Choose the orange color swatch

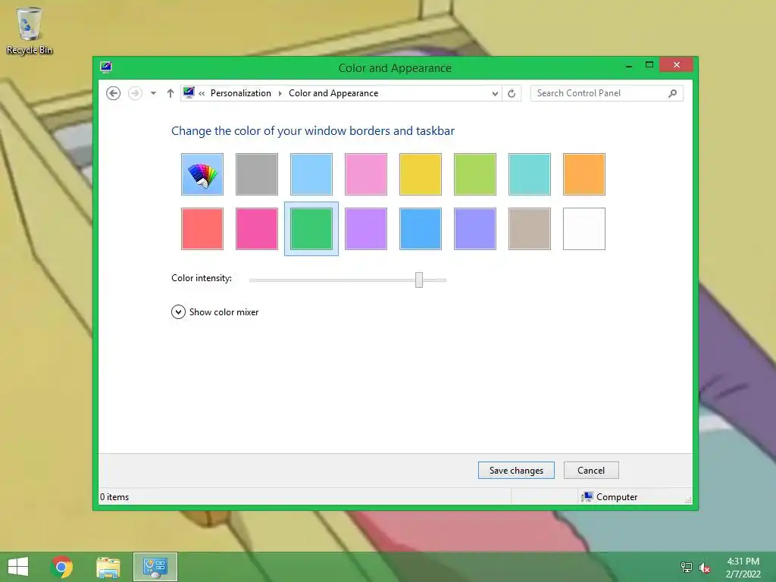(x=584, y=174)
